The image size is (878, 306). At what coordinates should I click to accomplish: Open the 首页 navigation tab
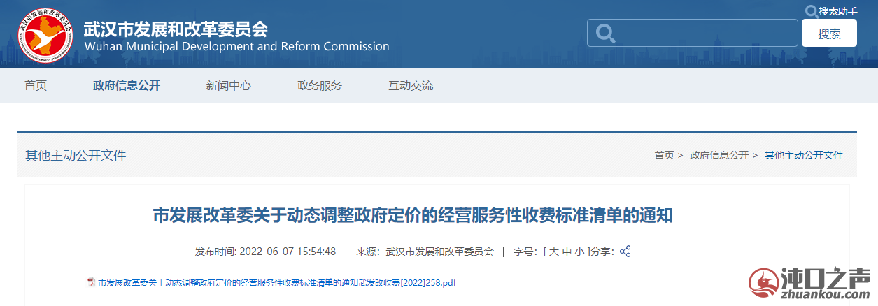[x=36, y=85]
